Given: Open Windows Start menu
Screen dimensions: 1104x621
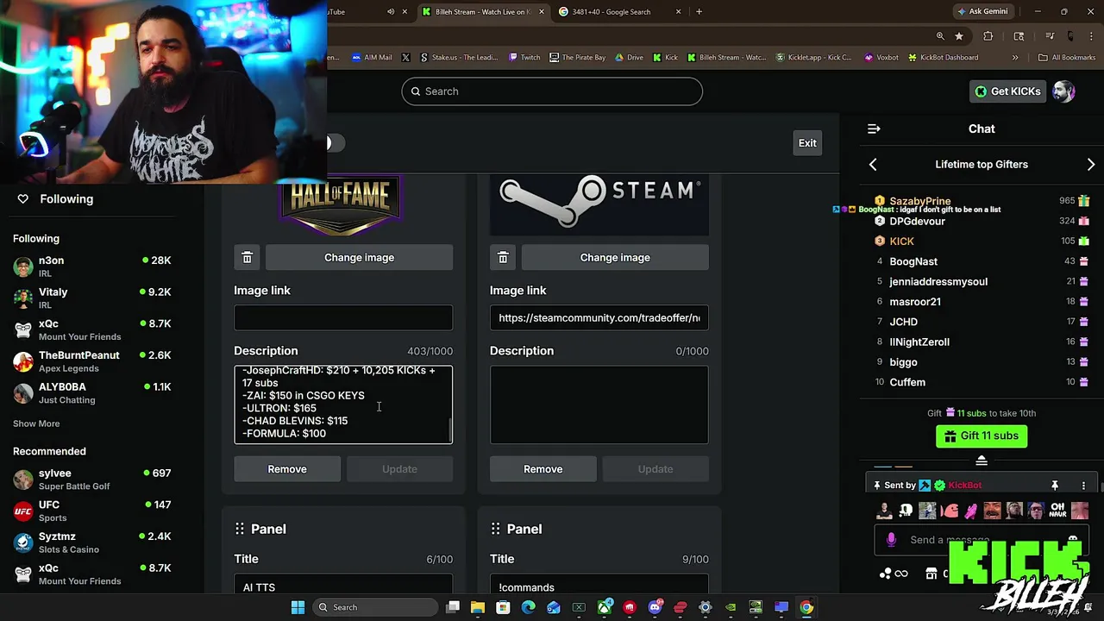Looking at the screenshot, I should tap(298, 607).
